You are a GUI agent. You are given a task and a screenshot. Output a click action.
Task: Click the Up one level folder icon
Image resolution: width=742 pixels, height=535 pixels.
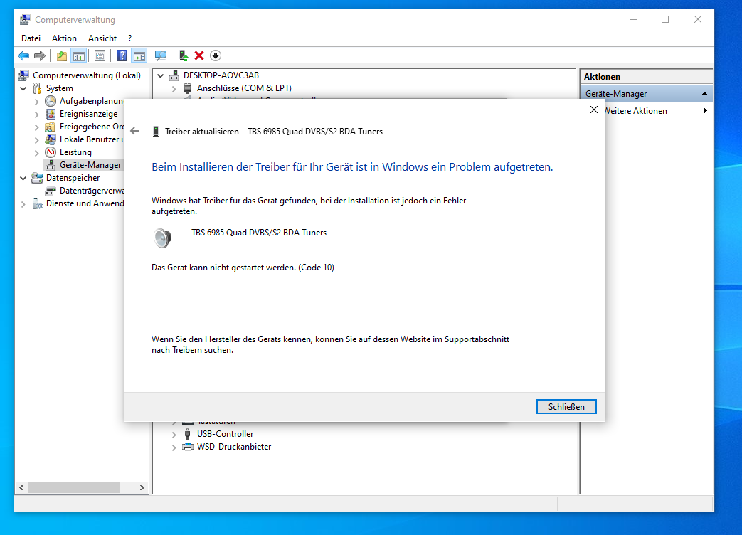pyautogui.click(x=61, y=55)
